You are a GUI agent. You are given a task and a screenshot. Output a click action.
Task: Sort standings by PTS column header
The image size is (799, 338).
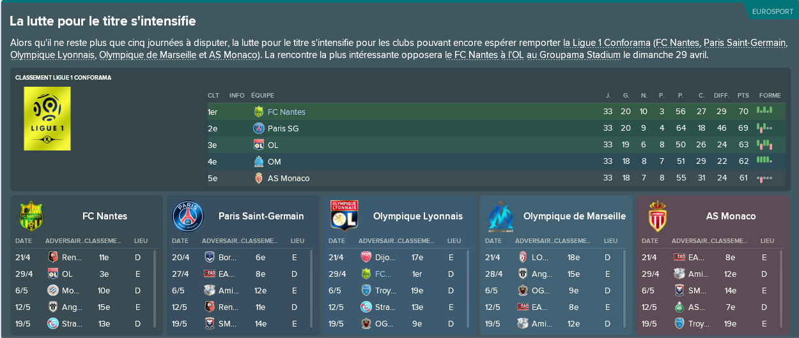[x=743, y=95]
